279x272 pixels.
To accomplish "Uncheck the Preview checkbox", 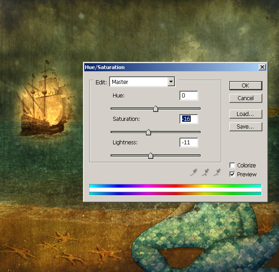I will (x=232, y=174).
